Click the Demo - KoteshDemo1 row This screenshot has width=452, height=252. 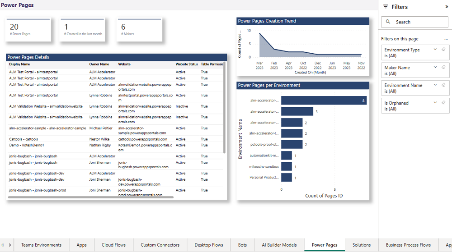[x=116, y=147]
